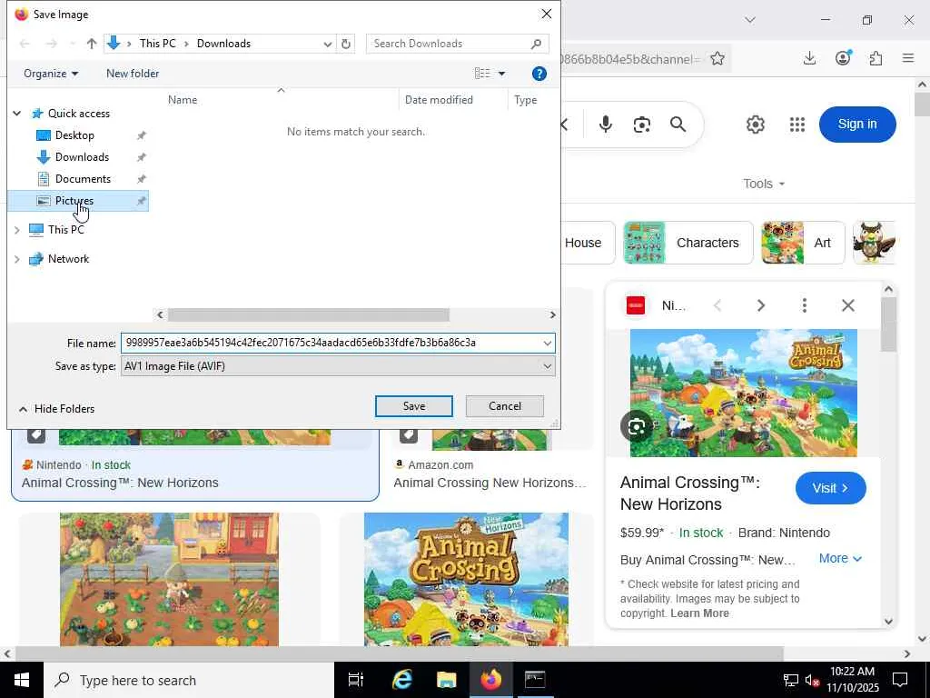The height and width of the screenshot is (698, 930).
Task: Sort files by Type column
Action: point(526,100)
